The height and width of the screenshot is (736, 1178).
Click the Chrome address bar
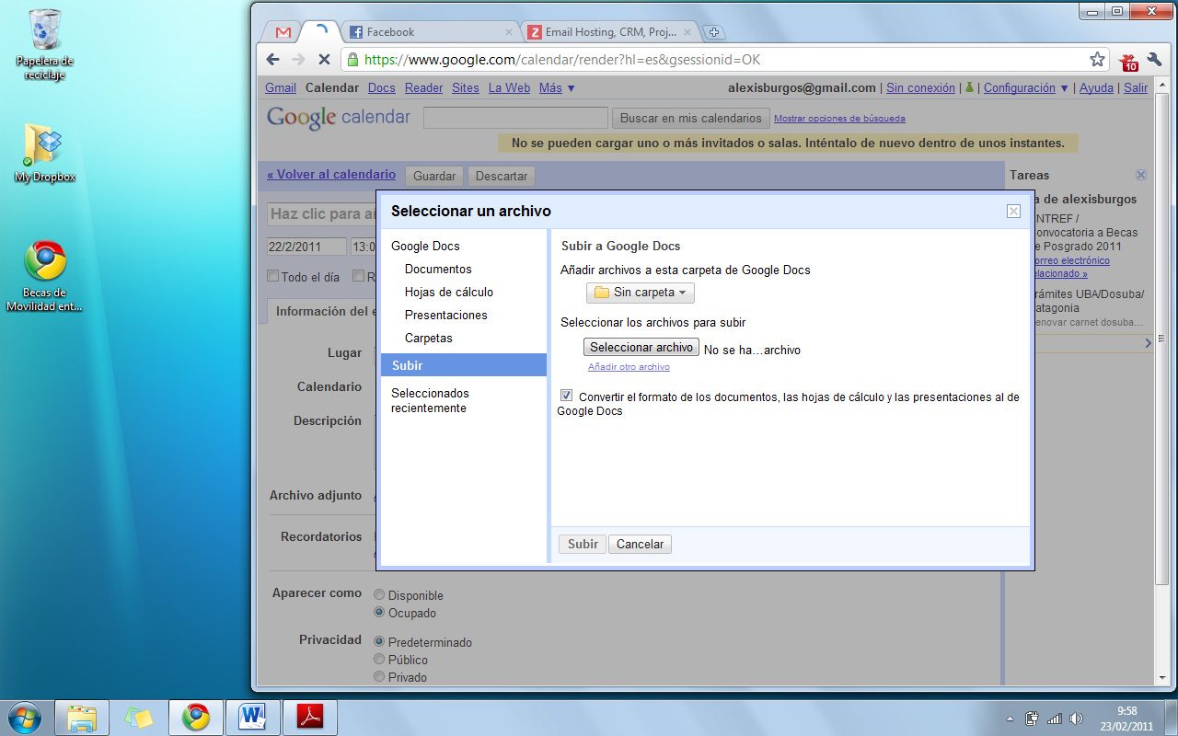pyautogui.click(x=718, y=59)
